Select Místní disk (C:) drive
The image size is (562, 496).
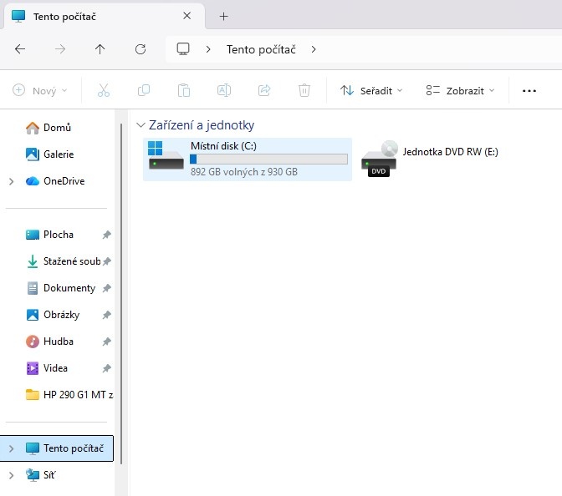pyautogui.click(x=247, y=159)
